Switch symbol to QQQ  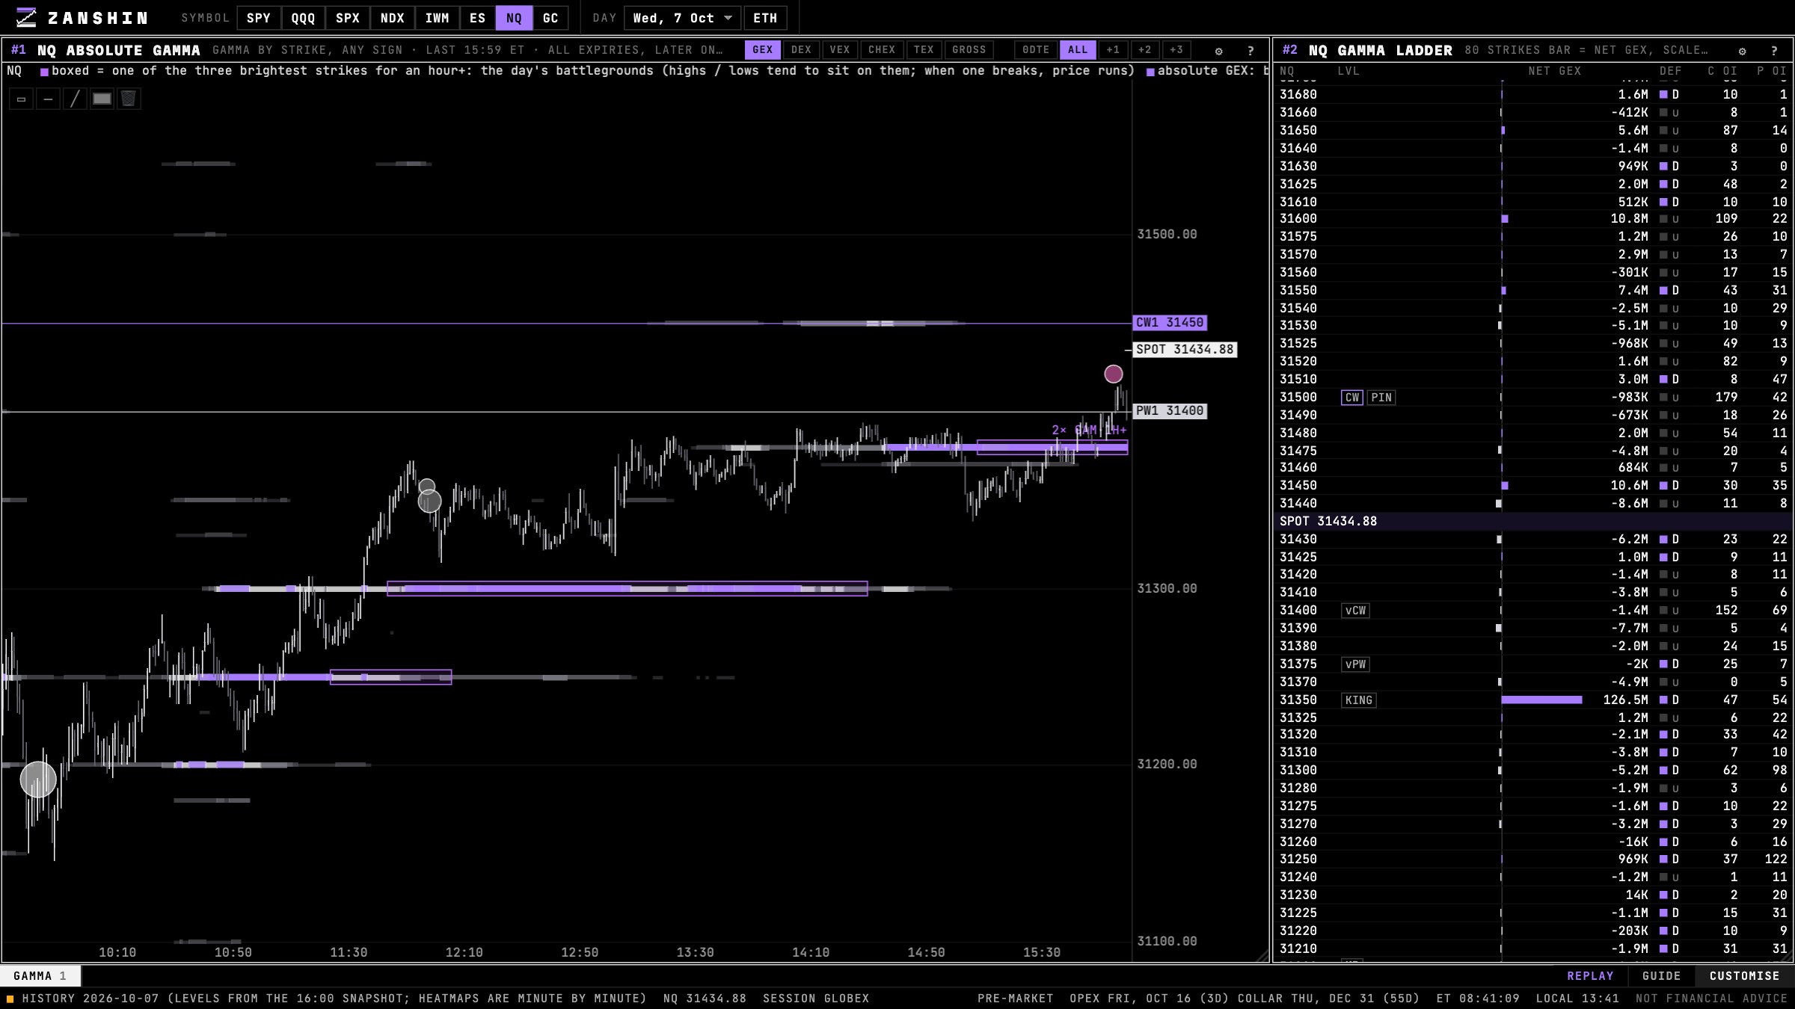pos(303,18)
